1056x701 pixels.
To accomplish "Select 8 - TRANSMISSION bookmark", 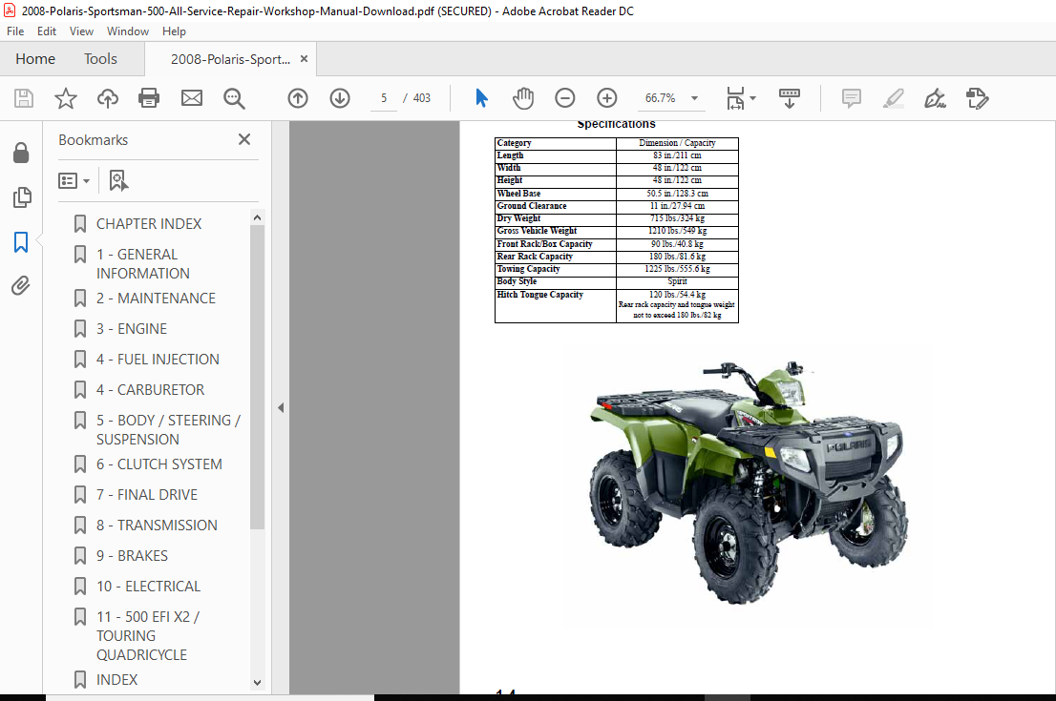I will coord(157,526).
